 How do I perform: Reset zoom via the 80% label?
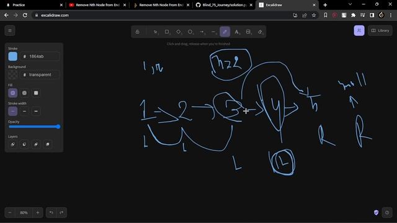point(24,212)
